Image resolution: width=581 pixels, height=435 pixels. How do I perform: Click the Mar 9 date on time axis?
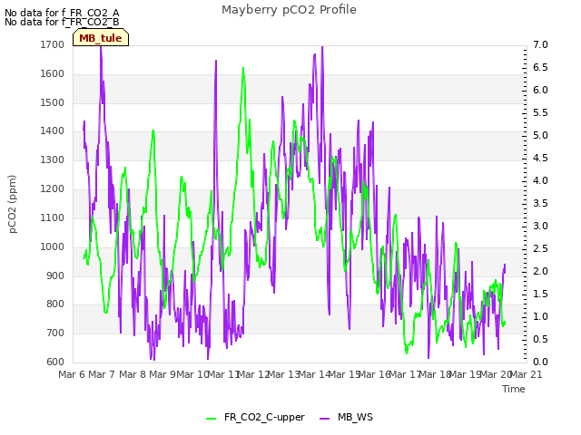tap(162, 374)
